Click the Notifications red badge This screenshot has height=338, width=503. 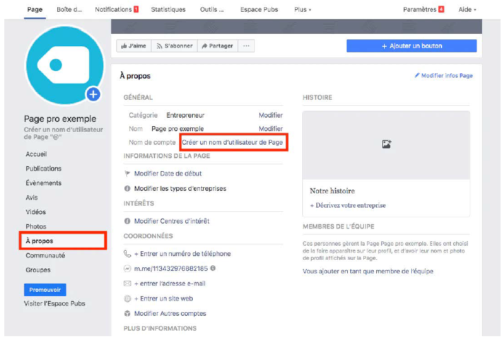136,9
